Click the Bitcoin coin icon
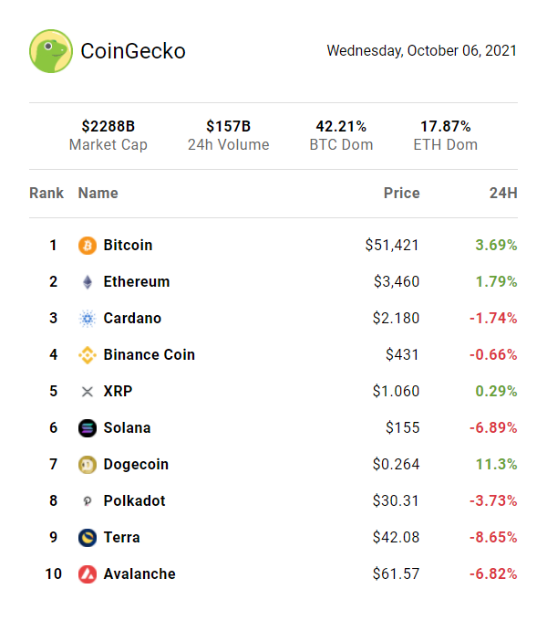This screenshot has width=547, height=631. point(88,246)
